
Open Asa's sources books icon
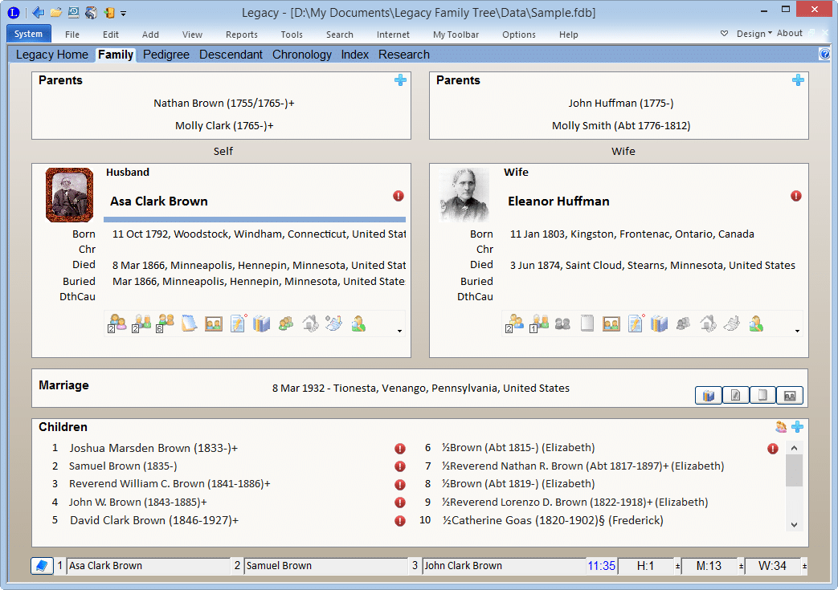click(261, 323)
